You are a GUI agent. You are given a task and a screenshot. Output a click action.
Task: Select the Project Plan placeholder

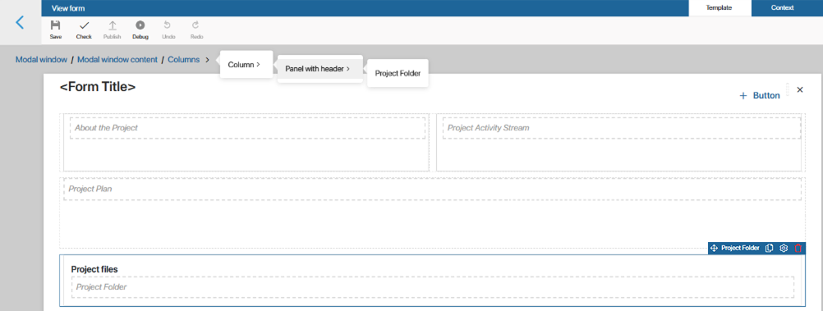(x=433, y=189)
